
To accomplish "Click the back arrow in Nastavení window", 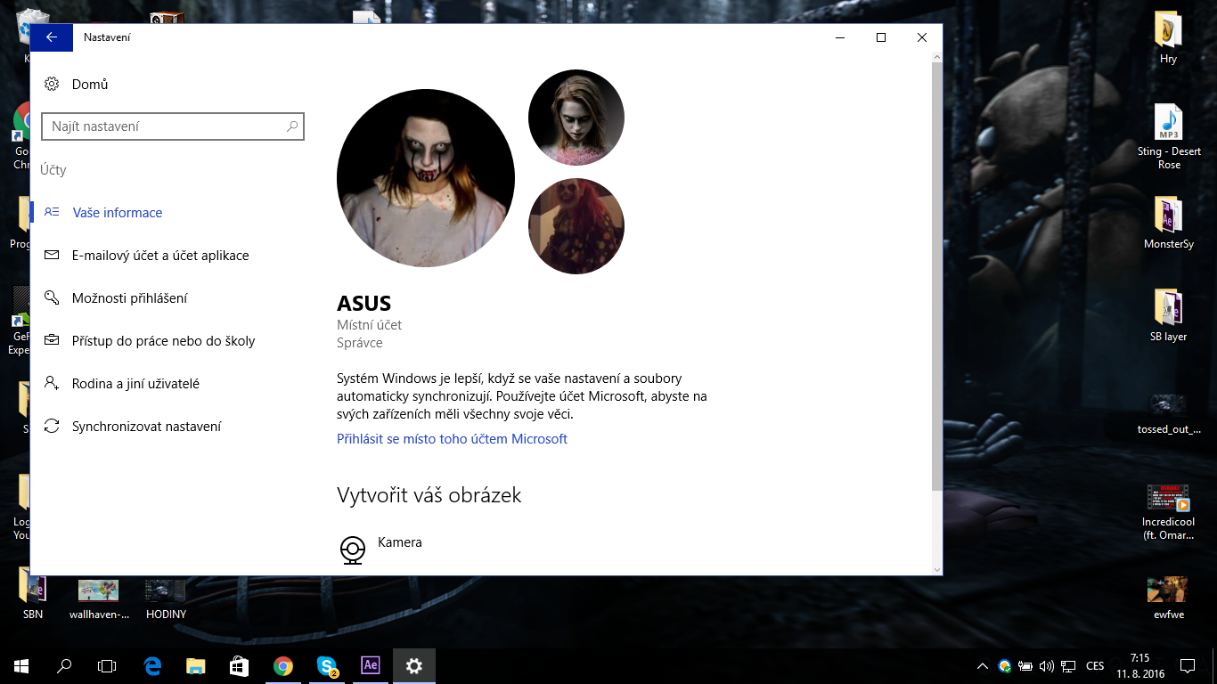I will pyautogui.click(x=52, y=37).
